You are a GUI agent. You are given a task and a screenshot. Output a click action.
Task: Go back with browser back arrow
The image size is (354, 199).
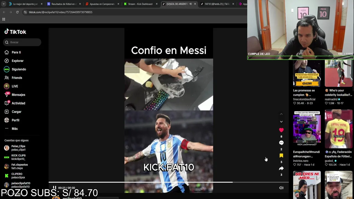[x=4, y=12]
